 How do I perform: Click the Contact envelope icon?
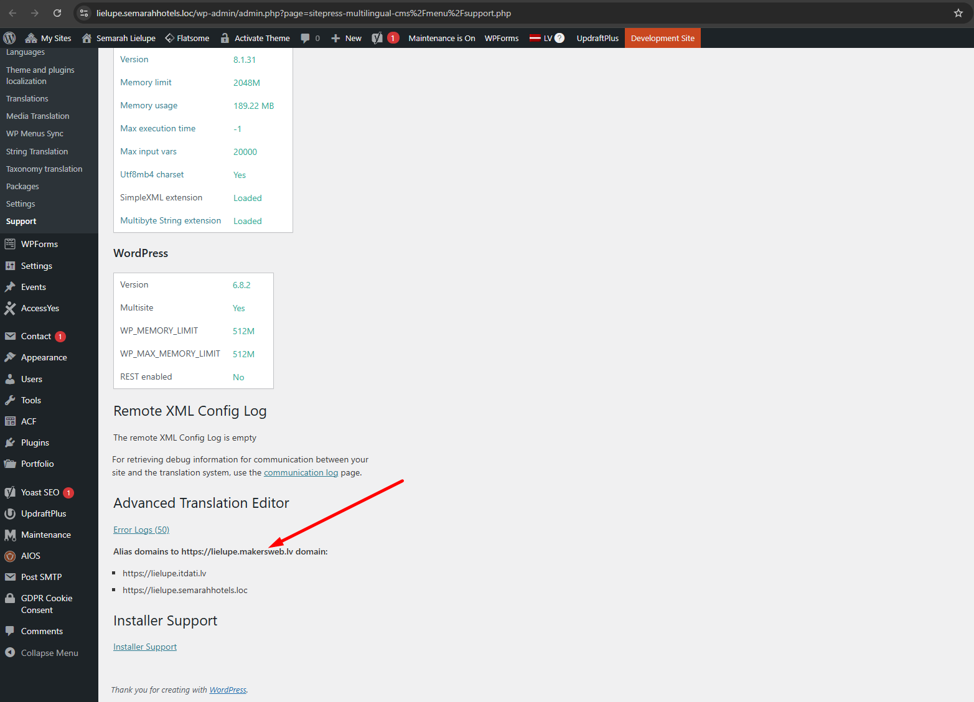tap(10, 336)
